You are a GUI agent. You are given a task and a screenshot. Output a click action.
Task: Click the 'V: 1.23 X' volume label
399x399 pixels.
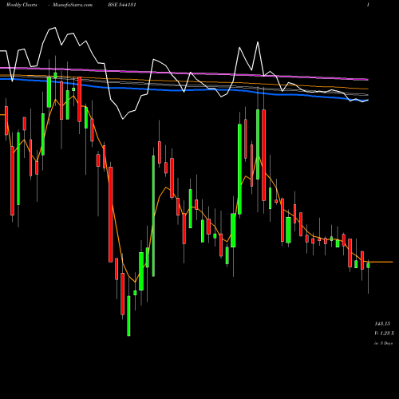click(384, 334)
